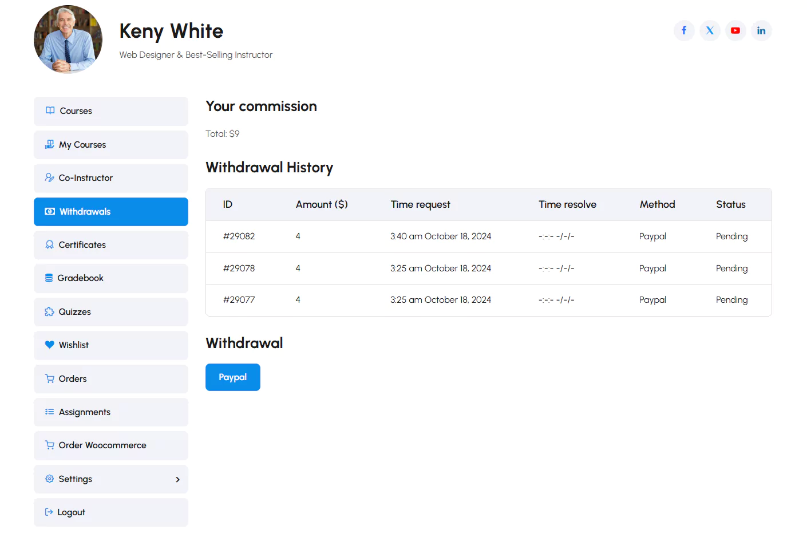This screenshot has height=537, width=807.
Task: Click Paypal method in row #29077
Action: pyautogui.click(x=652, y=300)
